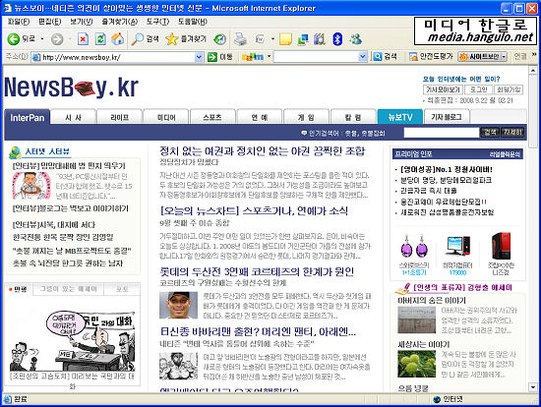This screenshot has width=541, height=407.
Task: Click the Daum toolbar logo
Action: click(253, 57)
